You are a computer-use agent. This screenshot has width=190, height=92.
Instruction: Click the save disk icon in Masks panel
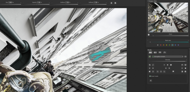185,71
